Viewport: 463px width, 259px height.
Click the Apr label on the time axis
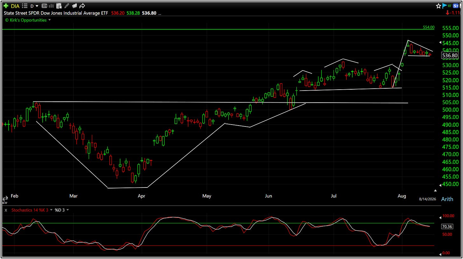(x=142, y=196)
